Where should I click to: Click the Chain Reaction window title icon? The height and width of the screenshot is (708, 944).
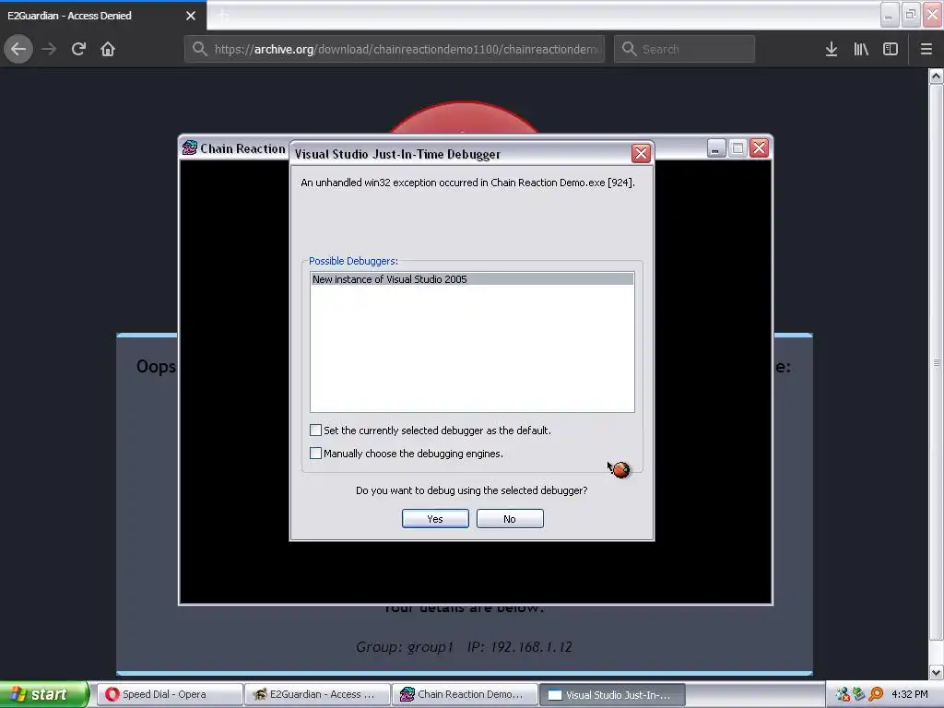[190, 147]
